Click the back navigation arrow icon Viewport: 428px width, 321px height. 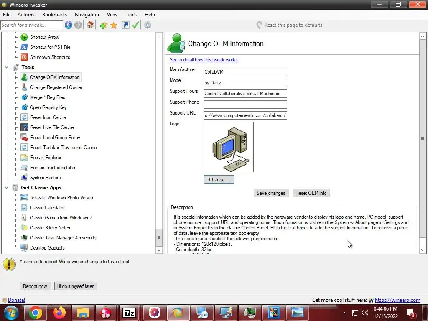coord(69,25)
